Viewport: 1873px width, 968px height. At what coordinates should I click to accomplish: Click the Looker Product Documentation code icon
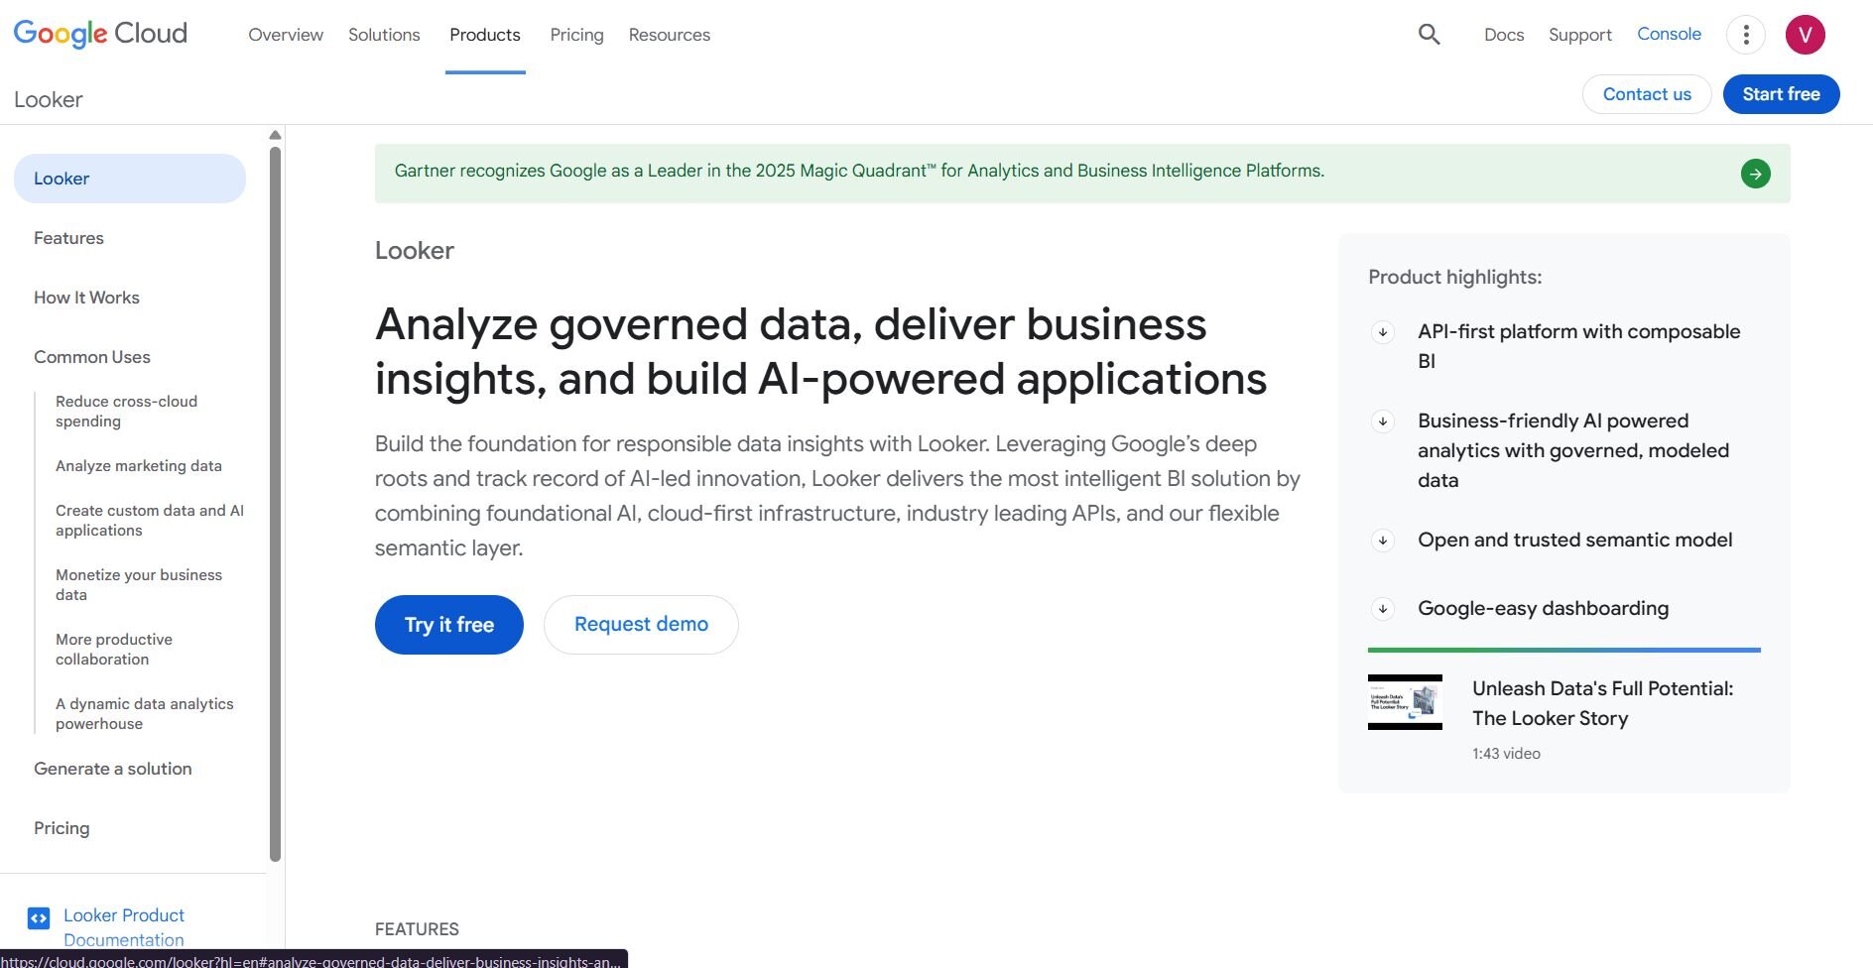[x=39, y=918]
